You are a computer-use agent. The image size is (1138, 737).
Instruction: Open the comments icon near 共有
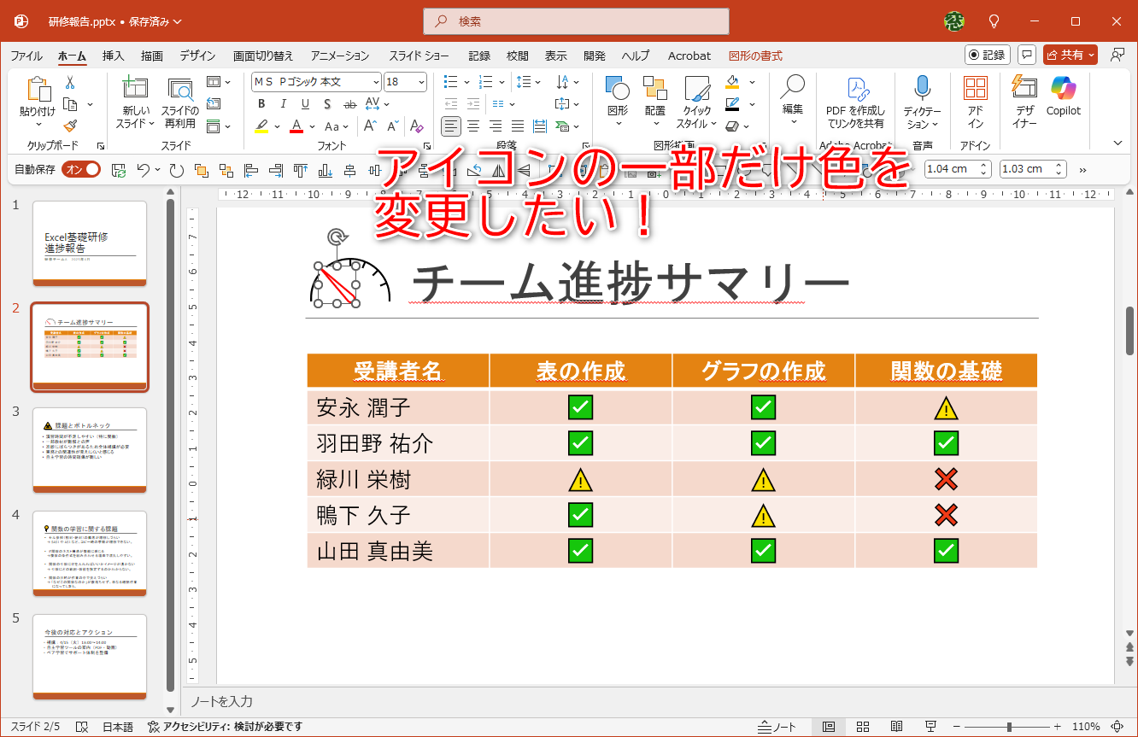(x=1027, y=55)
